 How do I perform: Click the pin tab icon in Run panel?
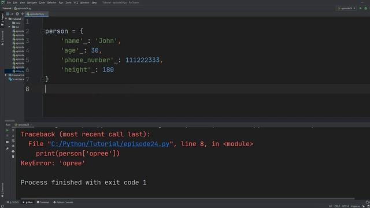pos(8,148)
